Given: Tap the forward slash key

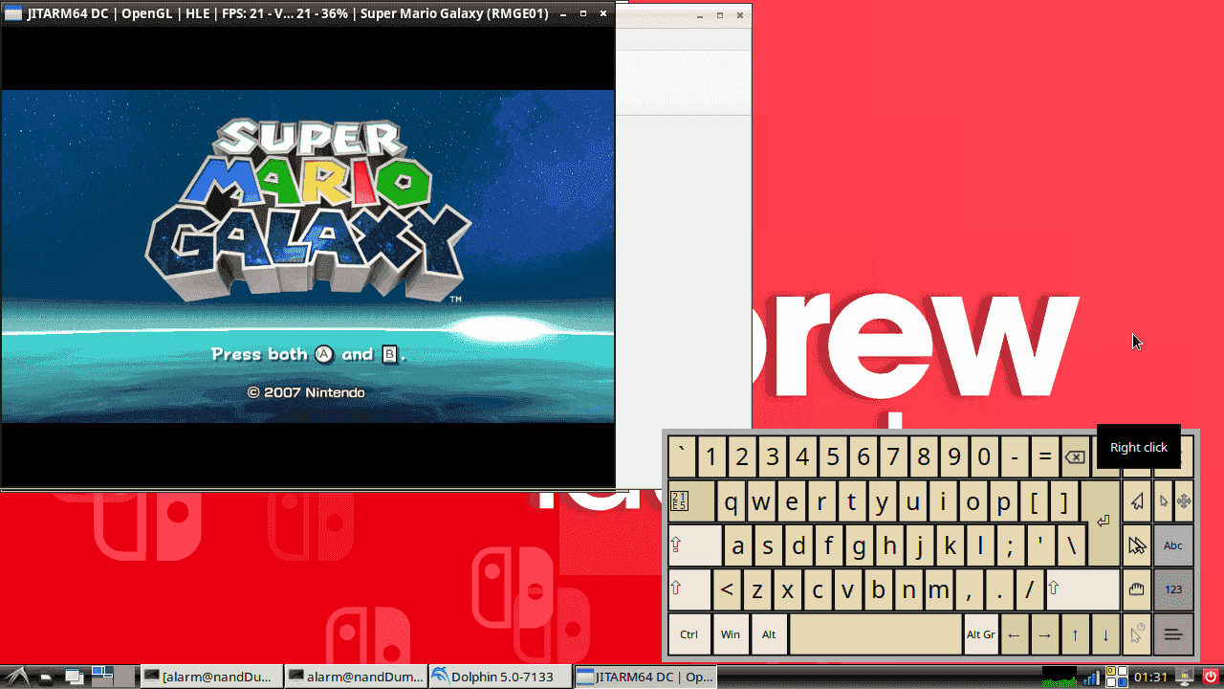Looking at the screenshot, I should point(1029,589).
